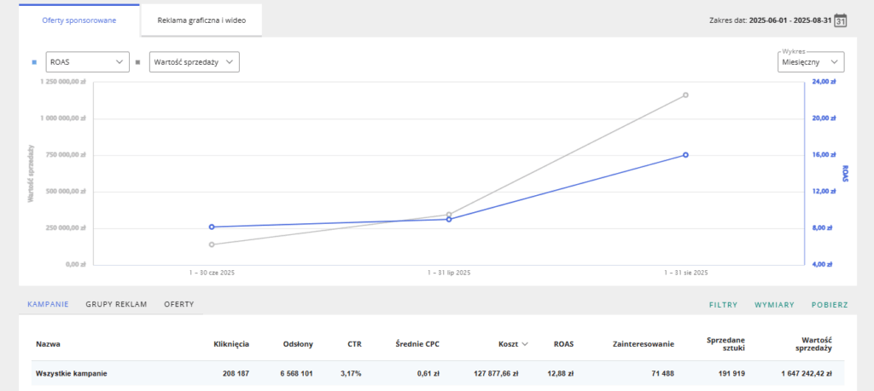
Task: Sort table by Kliknięcia column header
Action: [x=230, y=344]
